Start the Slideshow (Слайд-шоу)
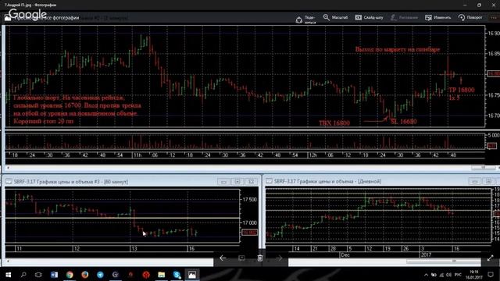Screen dimensions: 500x281 [x=369, y=17]
